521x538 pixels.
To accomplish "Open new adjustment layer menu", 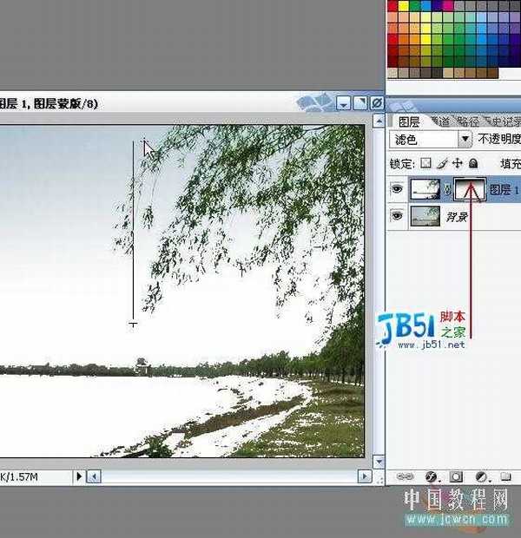I will click(482, 476).
